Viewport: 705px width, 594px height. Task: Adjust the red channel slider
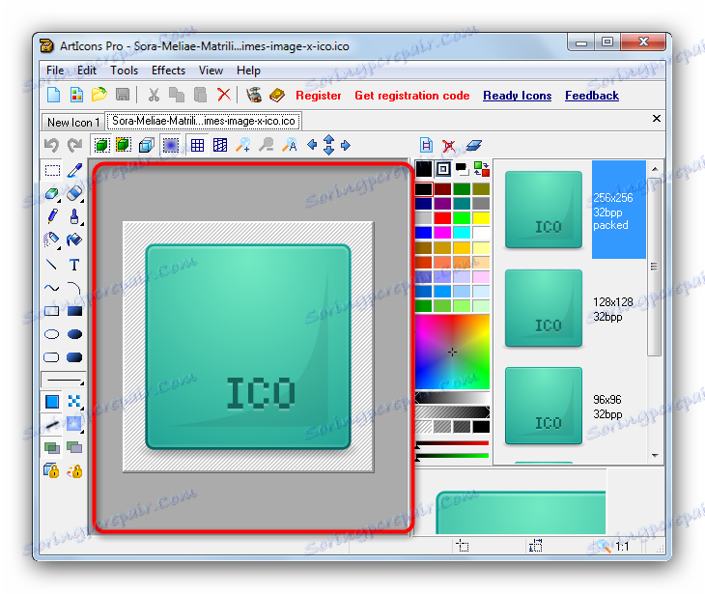452,444
